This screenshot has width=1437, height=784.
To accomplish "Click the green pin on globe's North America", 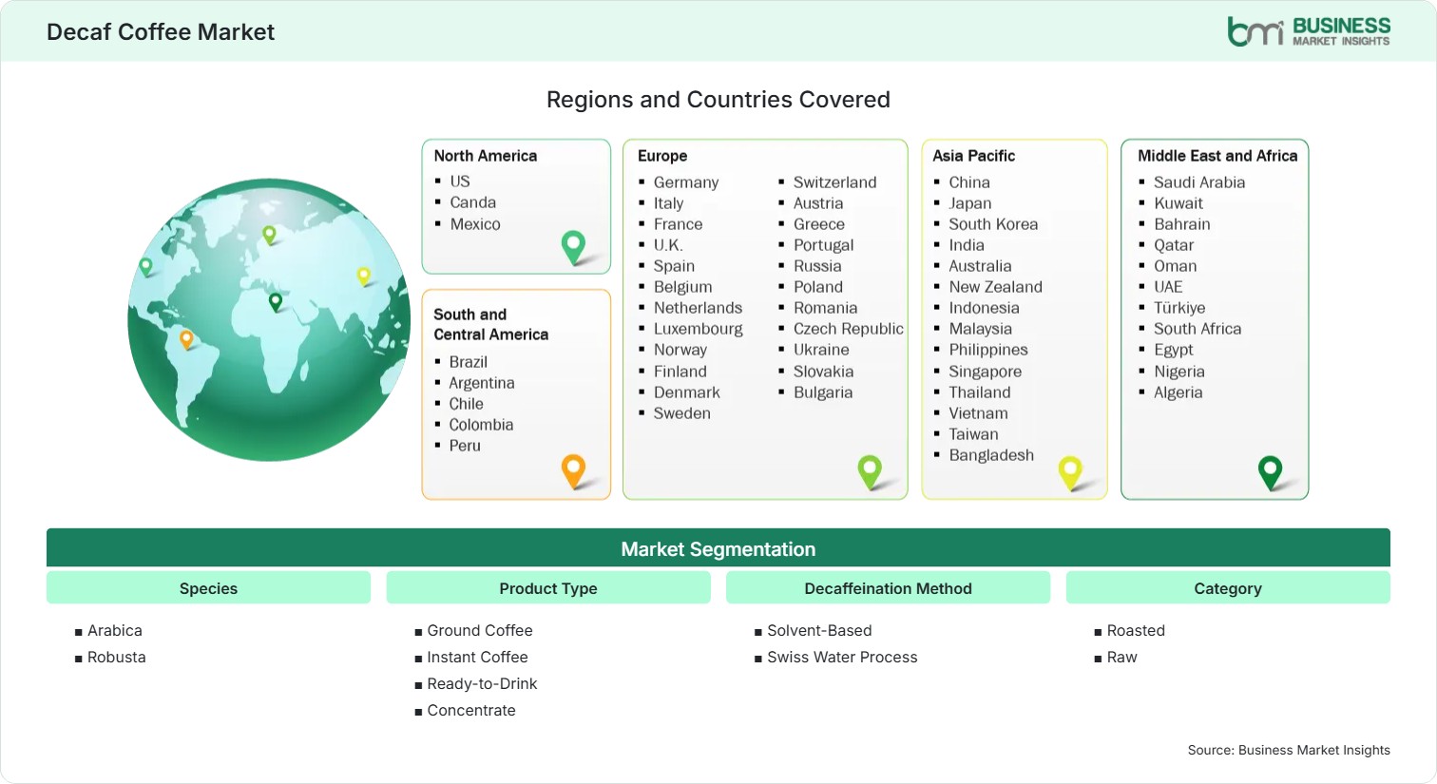I will [145, 267].
